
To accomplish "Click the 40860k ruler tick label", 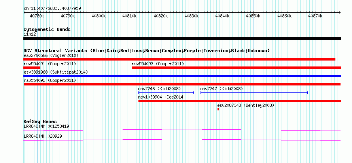I will [x=284, y=16].
